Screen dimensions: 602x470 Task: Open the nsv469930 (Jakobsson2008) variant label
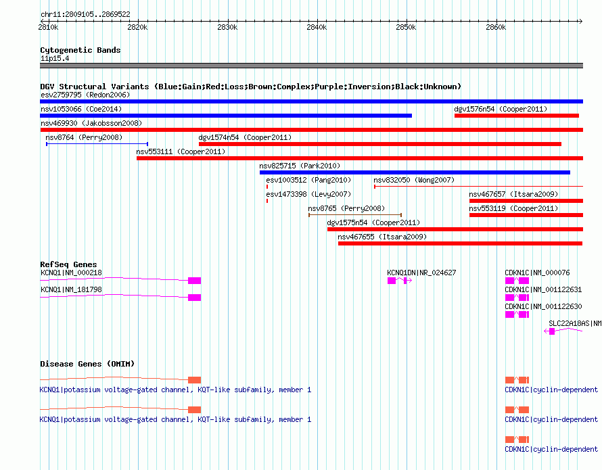(x=91, y=123)
